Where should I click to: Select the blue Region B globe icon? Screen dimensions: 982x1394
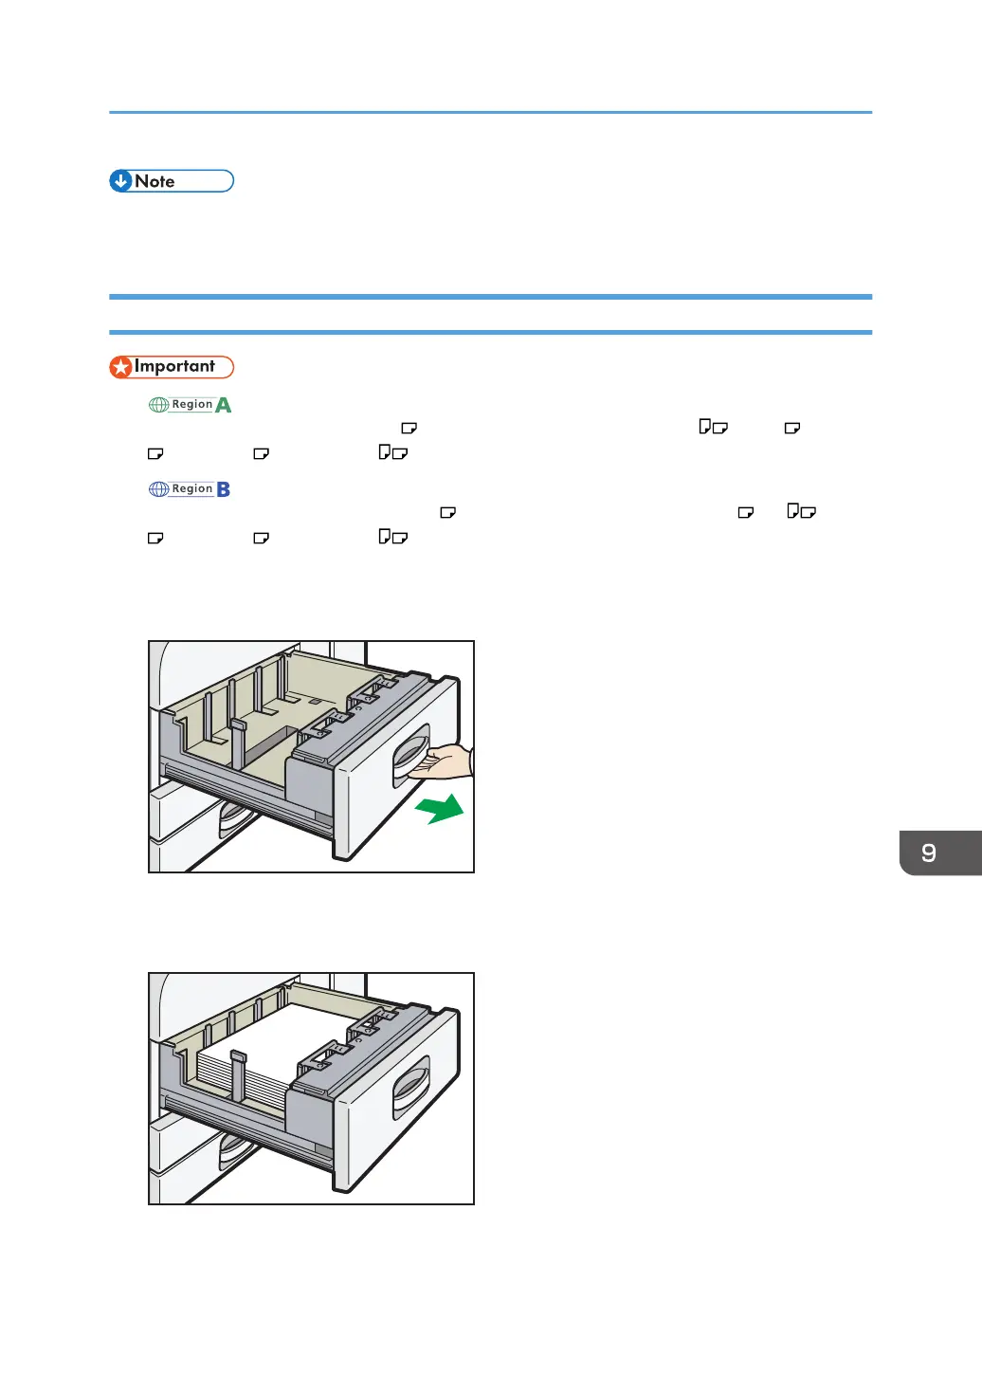[190, 489]
